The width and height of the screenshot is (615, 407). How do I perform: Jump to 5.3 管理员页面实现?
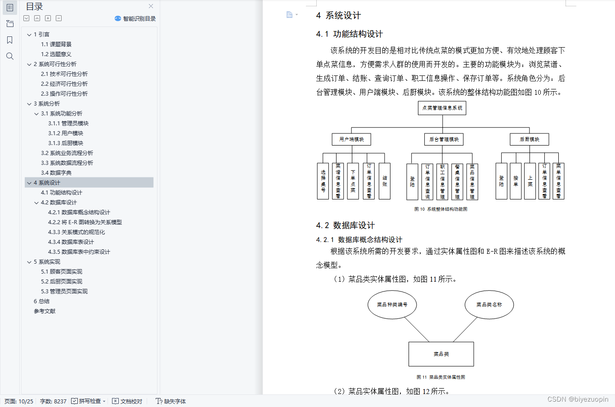point(64,292)
